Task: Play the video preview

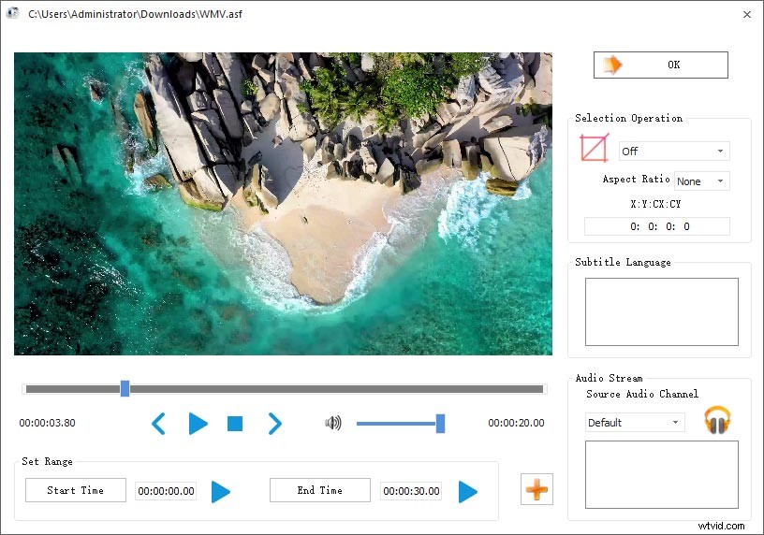Action: [x=198, y=424]
